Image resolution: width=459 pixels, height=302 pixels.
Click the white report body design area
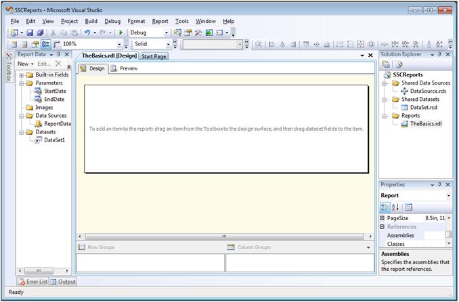click(x=226, y=129)
